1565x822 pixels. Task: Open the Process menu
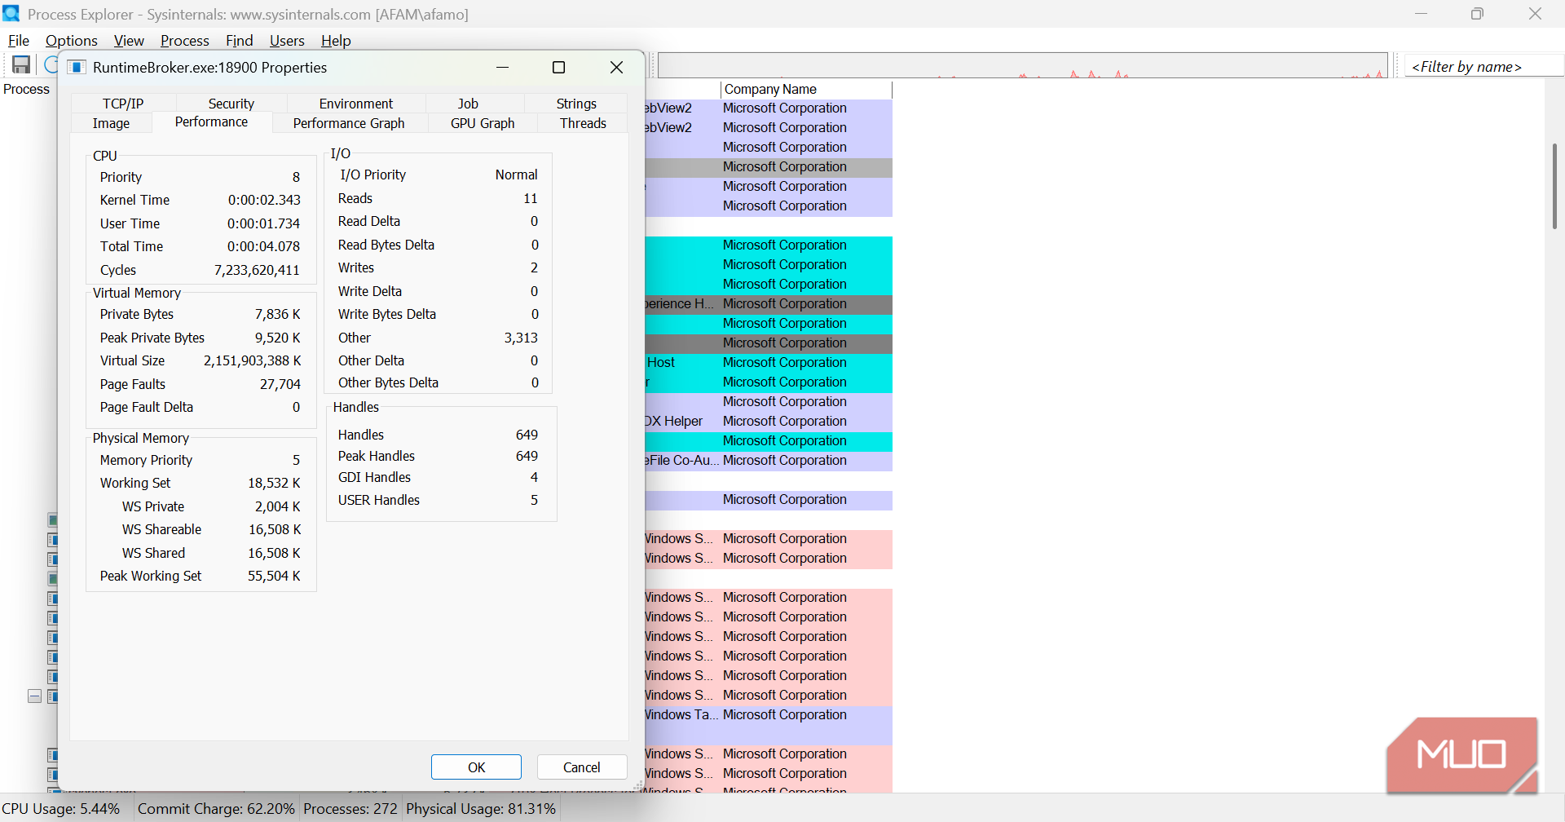pos(184,41)
